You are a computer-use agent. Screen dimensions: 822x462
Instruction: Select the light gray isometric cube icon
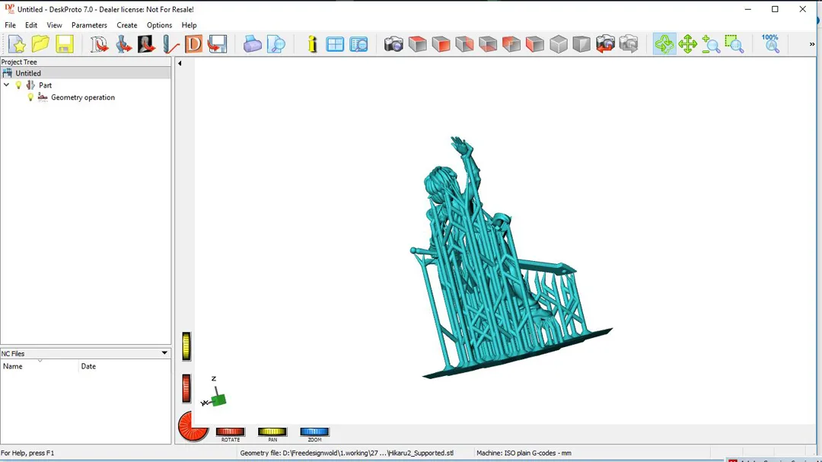pos(559,44)
